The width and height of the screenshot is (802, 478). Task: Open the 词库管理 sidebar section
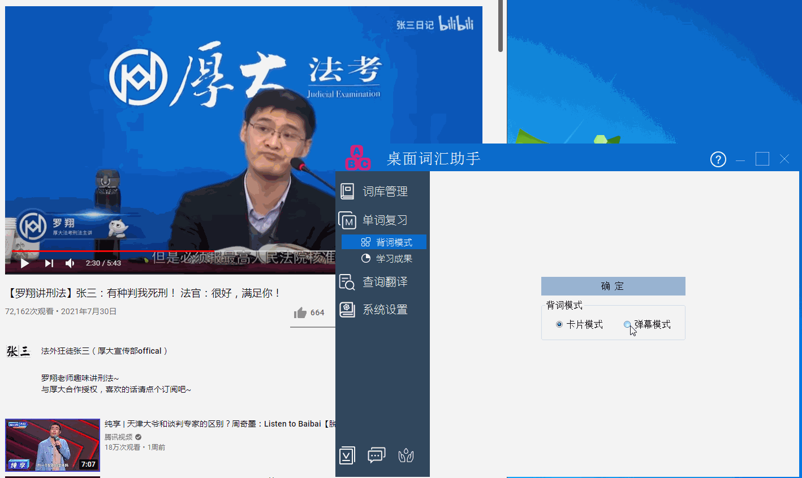click(385, 192)
